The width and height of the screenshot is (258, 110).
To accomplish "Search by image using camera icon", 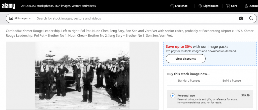I will 241,18.
